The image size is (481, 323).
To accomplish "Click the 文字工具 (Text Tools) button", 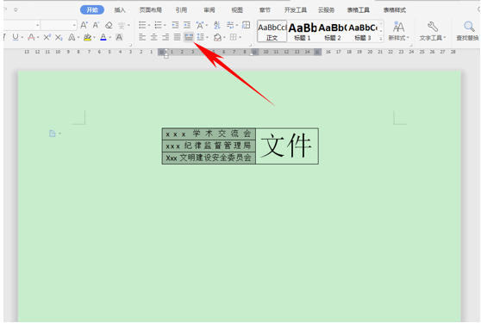I will 432,31.
